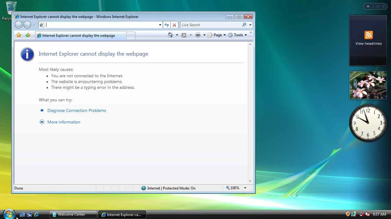This screenshot has height=219, width=391.
Task: Click the scroll up arrow of the page
Action: point(250,44)
